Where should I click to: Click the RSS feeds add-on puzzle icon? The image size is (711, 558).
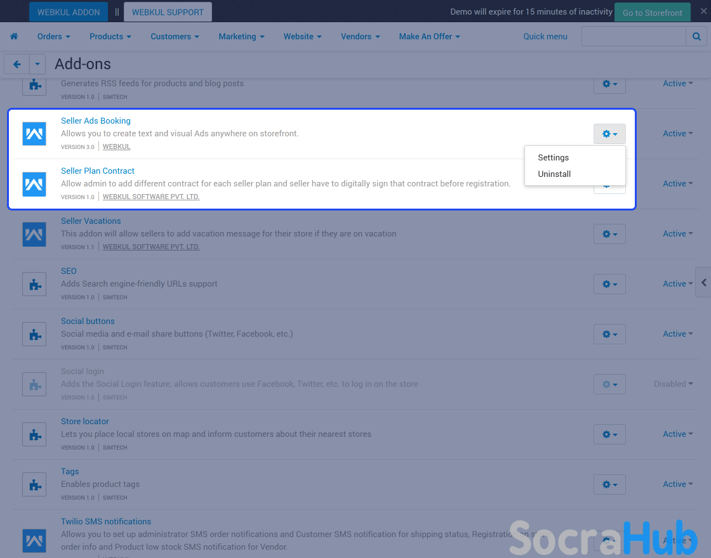click(x=34, y=85)
